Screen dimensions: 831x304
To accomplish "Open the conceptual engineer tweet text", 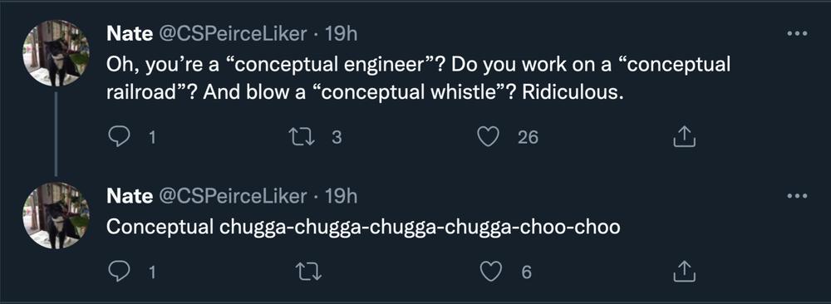I will (418, 79).
